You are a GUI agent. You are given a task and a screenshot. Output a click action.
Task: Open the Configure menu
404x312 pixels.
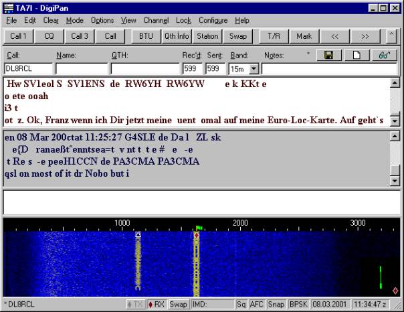coord(213,21)
